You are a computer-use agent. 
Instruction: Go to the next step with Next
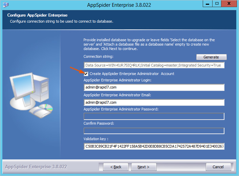143,167
